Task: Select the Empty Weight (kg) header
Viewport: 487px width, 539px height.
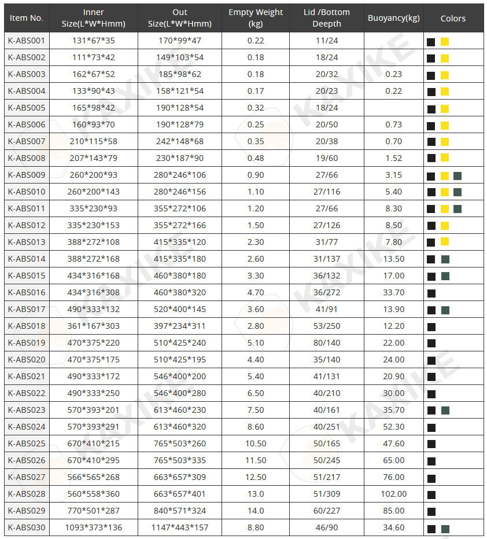Action: (x=256, y=18)
